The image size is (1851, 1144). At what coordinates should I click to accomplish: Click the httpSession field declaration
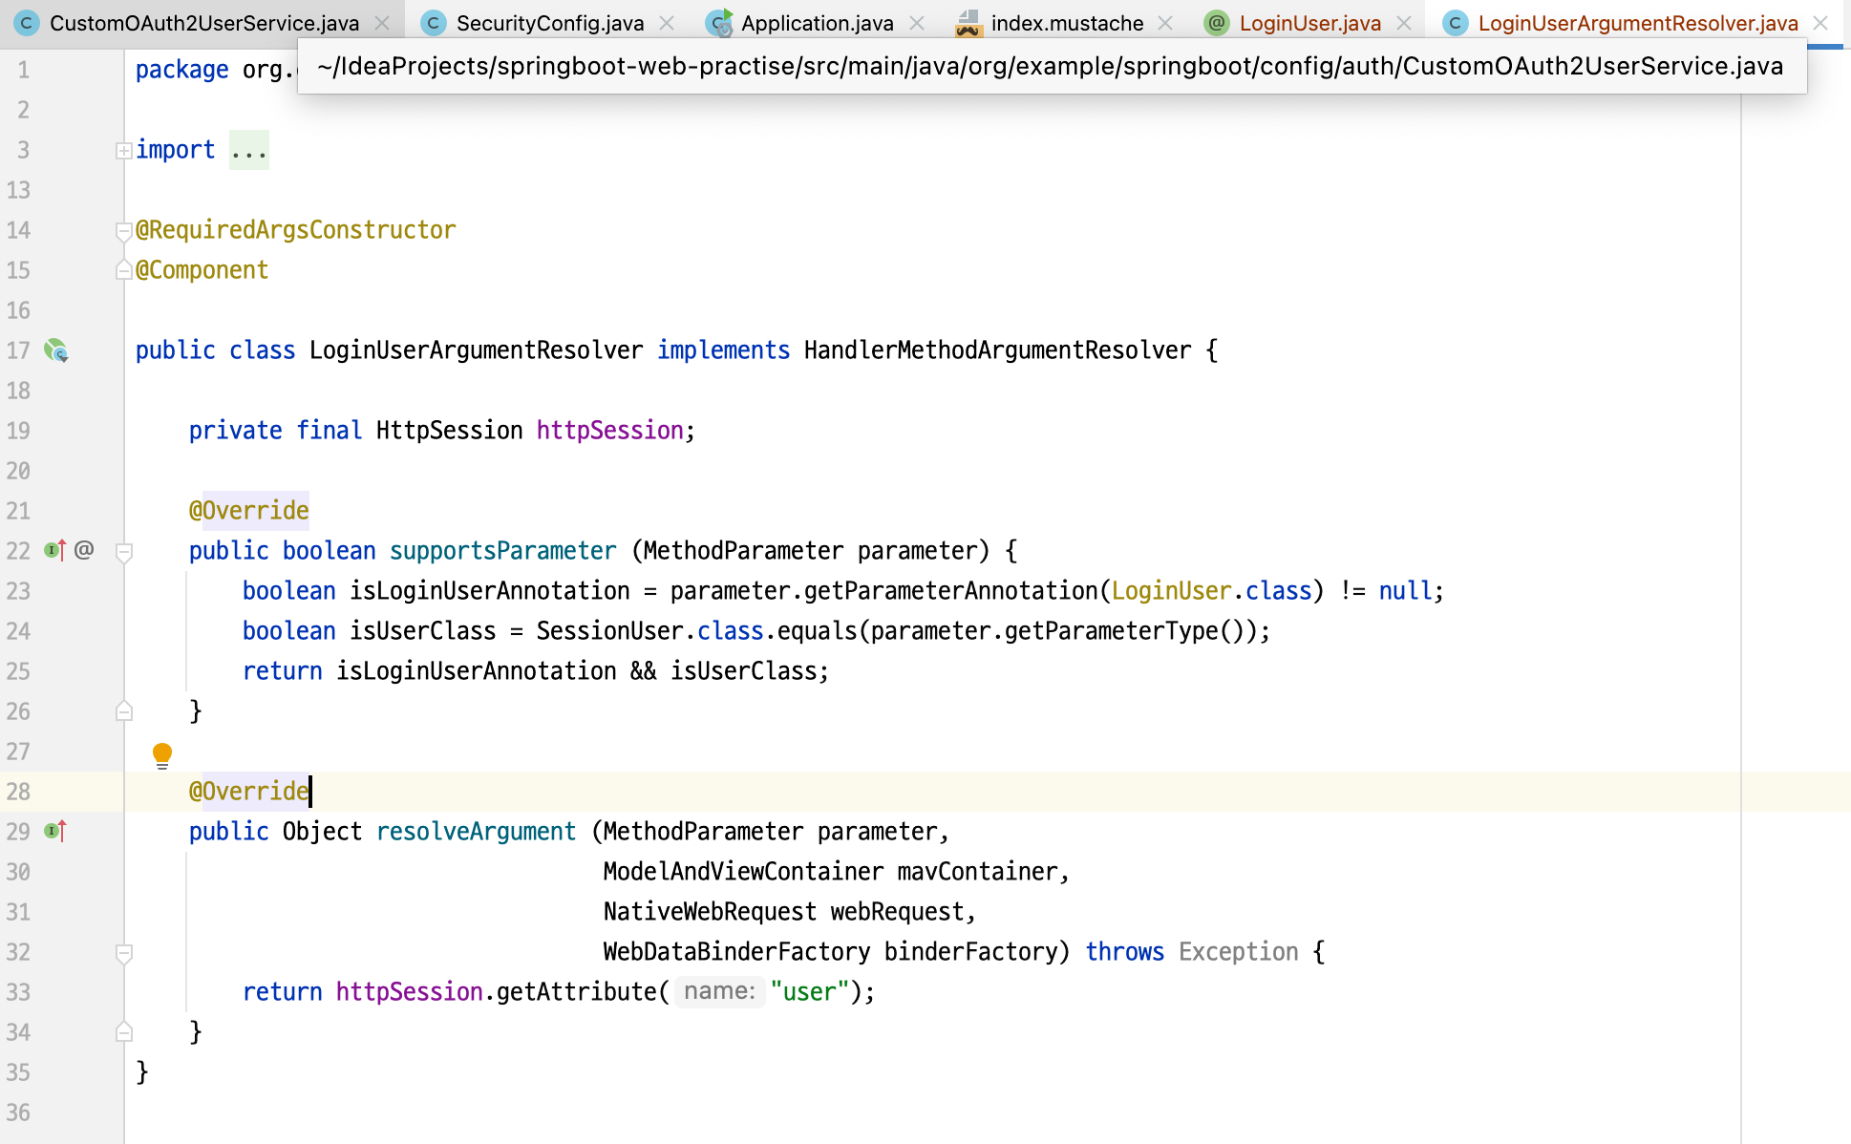[x=609, y=431]
